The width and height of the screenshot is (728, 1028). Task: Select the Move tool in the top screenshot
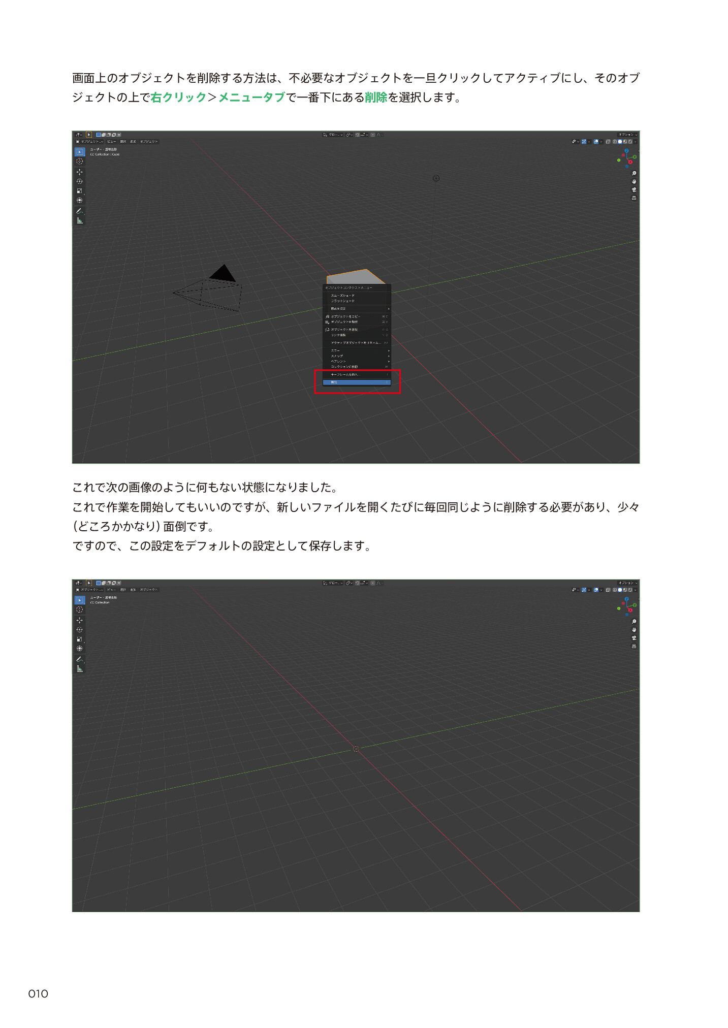[x=79, y=172]
